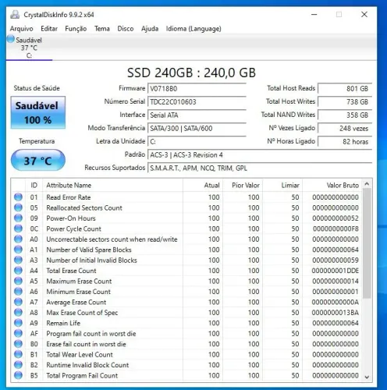Select raw value 000000000014 of Maximum Erase Count

click(336, 281)
